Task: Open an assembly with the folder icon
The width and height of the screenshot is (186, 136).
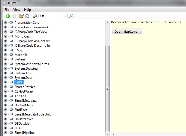Action: pos(21,16)
